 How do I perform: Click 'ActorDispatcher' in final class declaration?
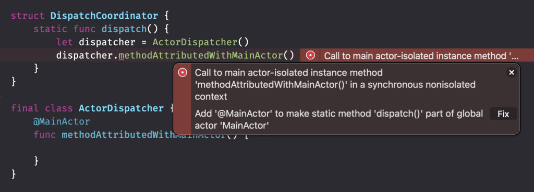121,108
